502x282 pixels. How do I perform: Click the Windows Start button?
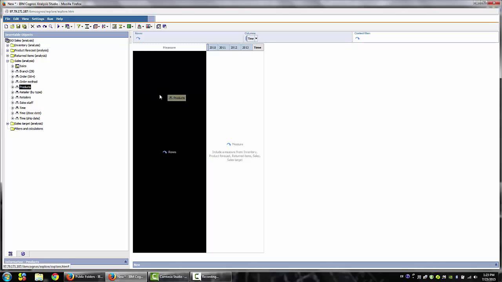click(7, 277)
